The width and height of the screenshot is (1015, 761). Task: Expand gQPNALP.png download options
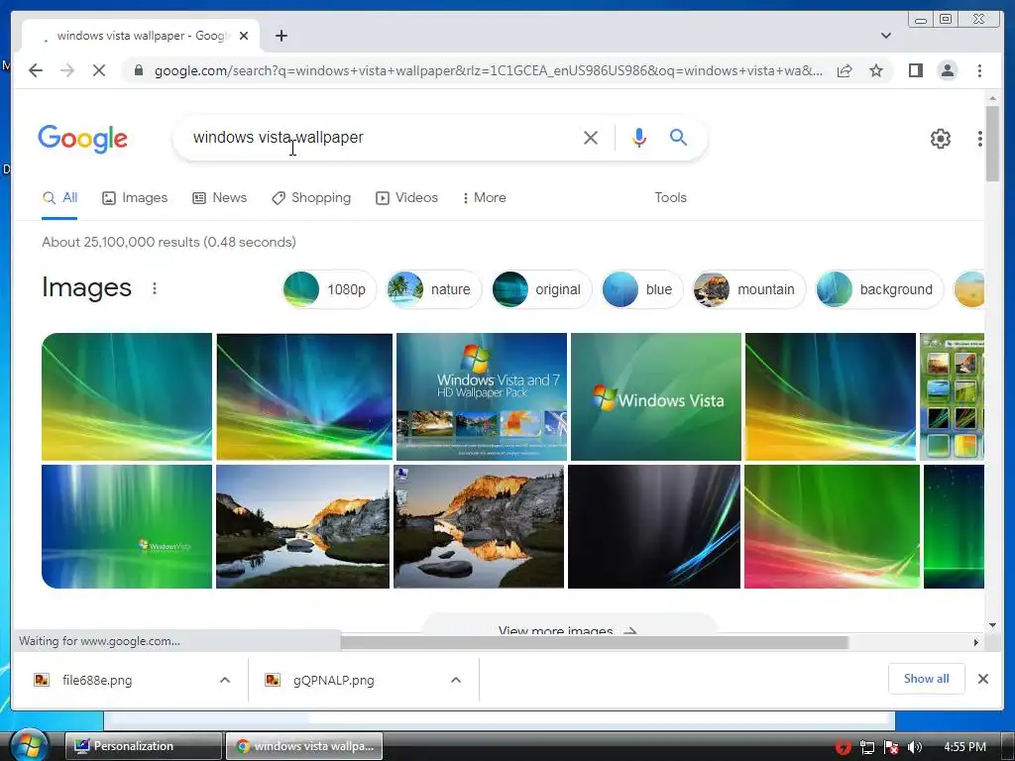point(456,680)
